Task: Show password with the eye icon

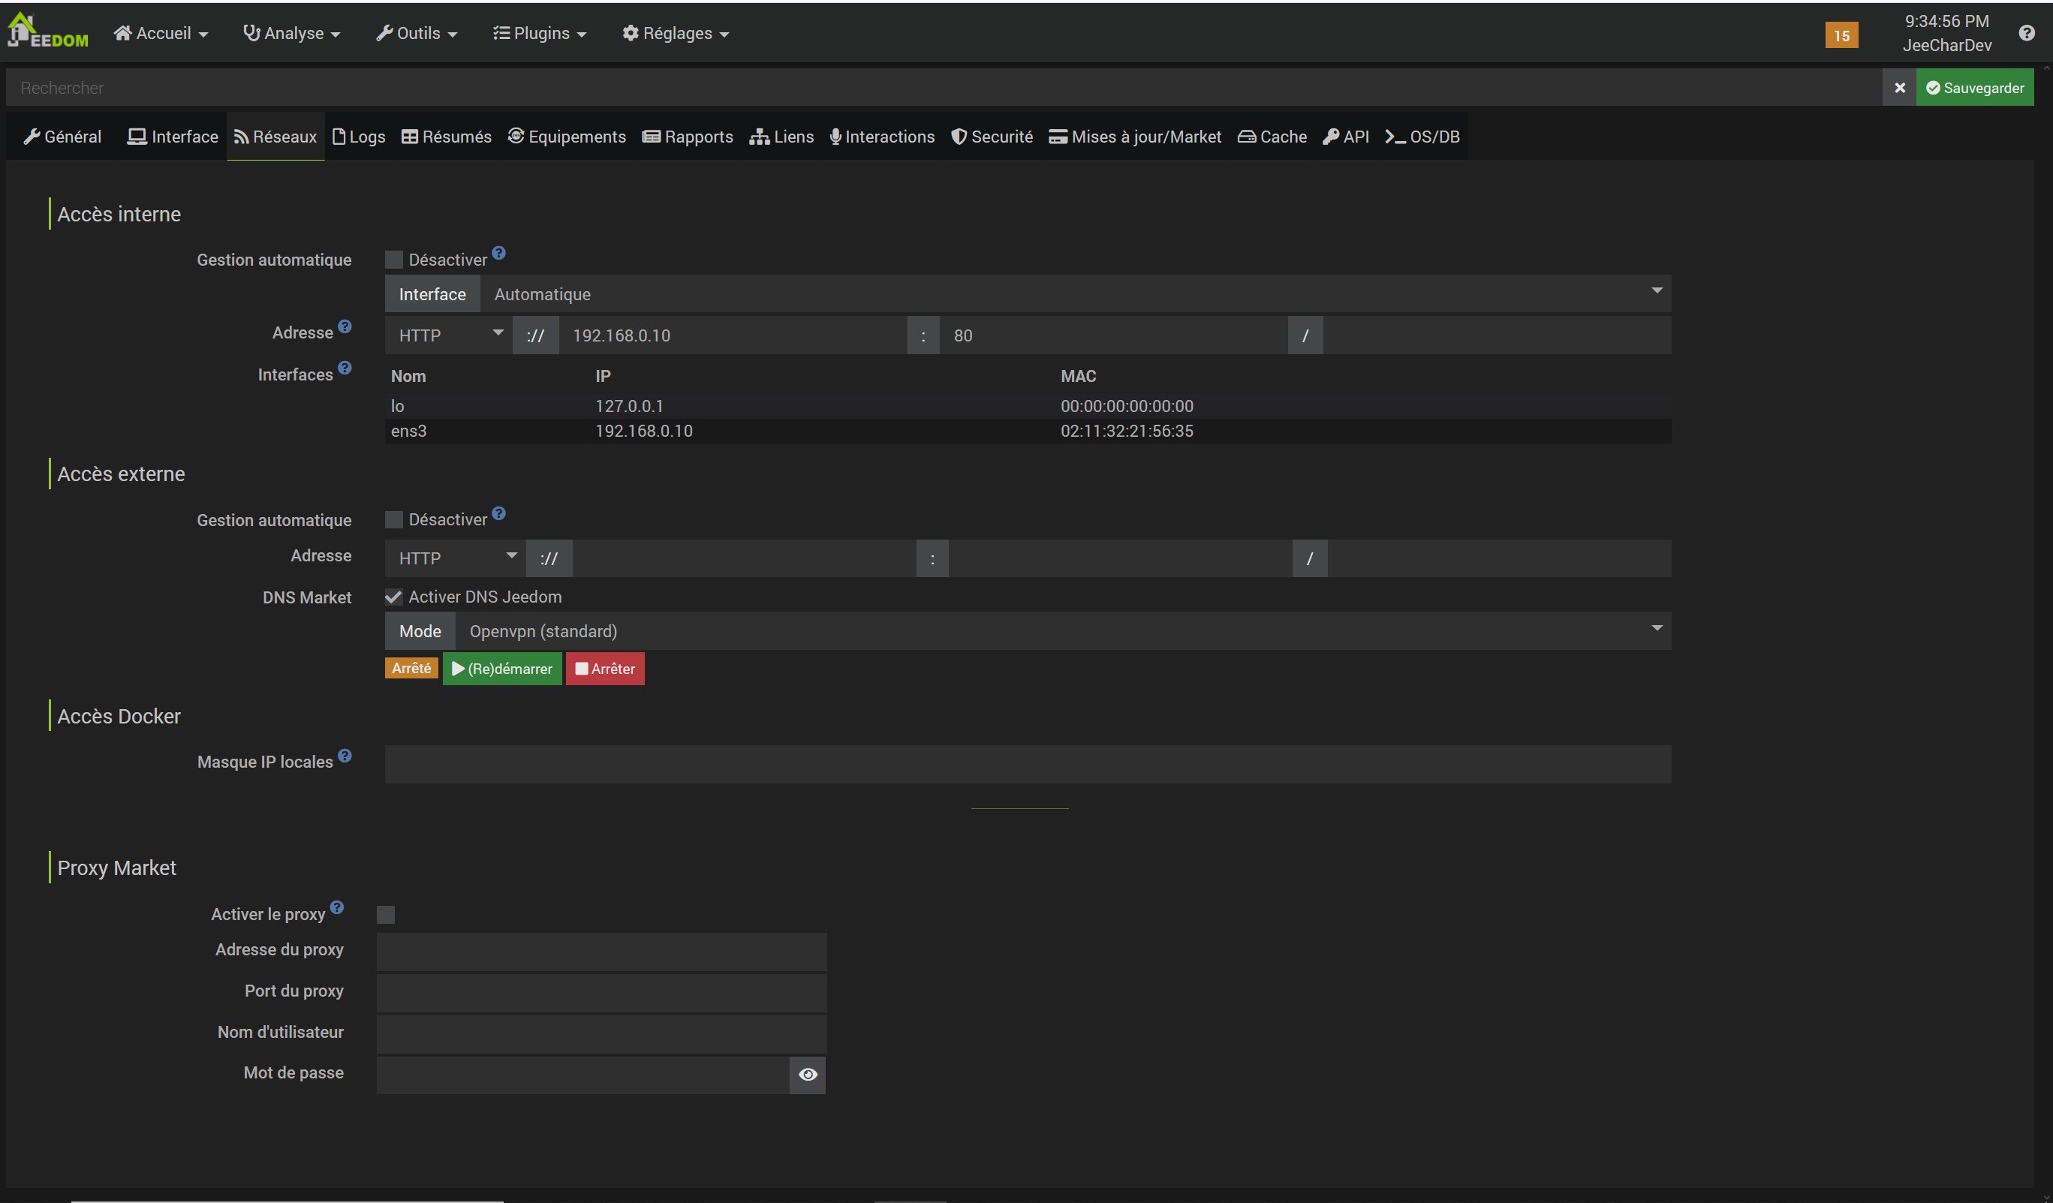Action: pyautogui.click(x=808, y=1075)
